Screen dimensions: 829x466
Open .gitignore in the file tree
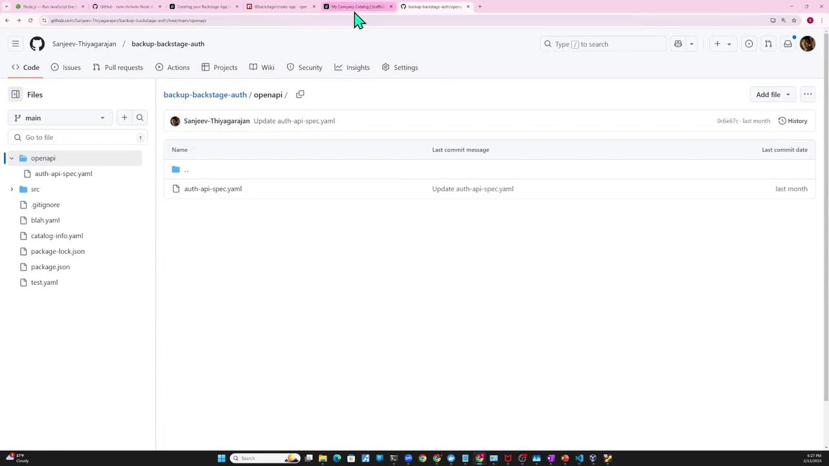point(45,205)
